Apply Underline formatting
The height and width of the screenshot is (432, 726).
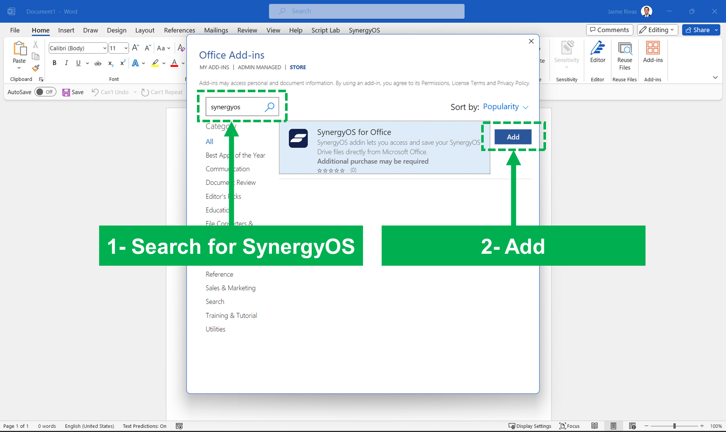point(78,63)
